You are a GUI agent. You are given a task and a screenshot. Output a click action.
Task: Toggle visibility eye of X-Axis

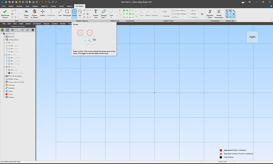tap(12, 46)
